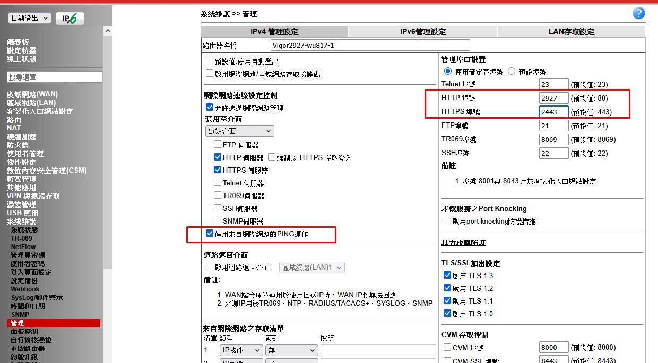Viewport: 658px width, 363px height.
Task: Select the 預設埠號 radio button
Action: (512, 72)
